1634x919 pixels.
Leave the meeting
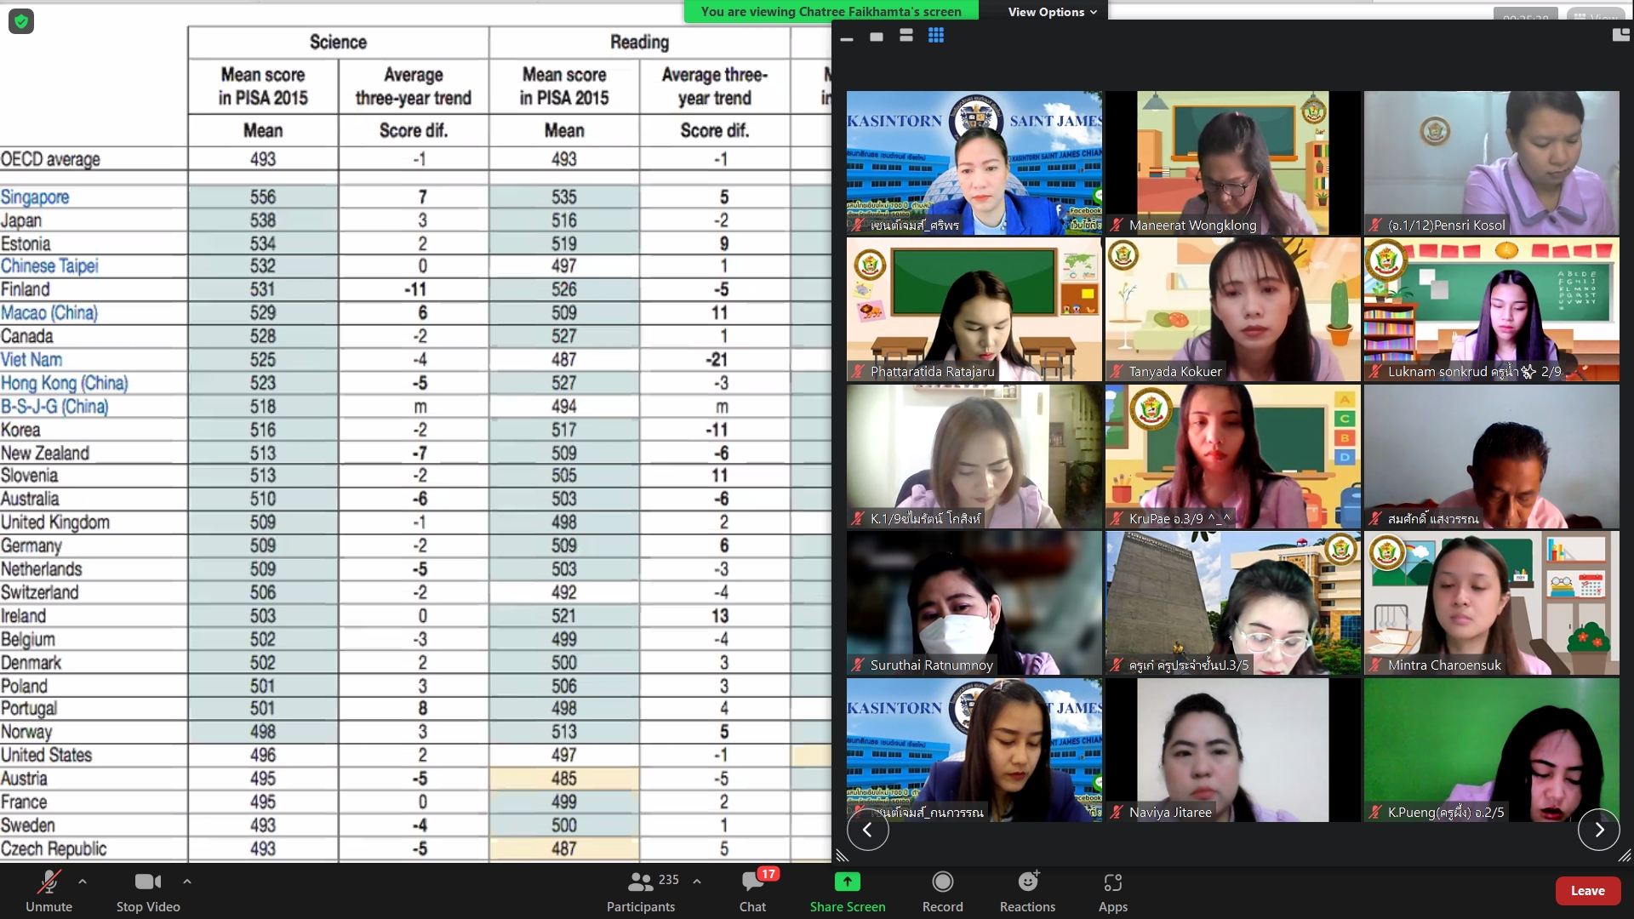tap(1587, 890)
